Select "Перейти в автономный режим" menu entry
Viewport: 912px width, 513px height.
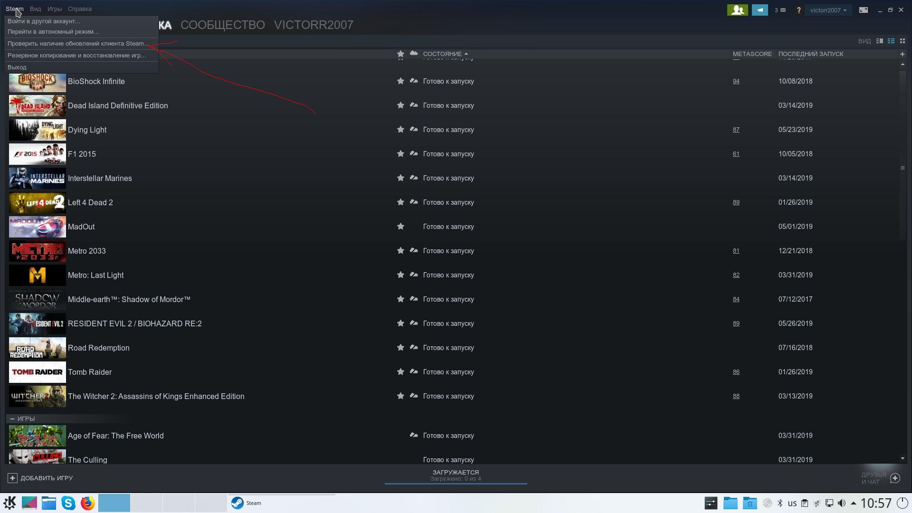pos(53,32)
